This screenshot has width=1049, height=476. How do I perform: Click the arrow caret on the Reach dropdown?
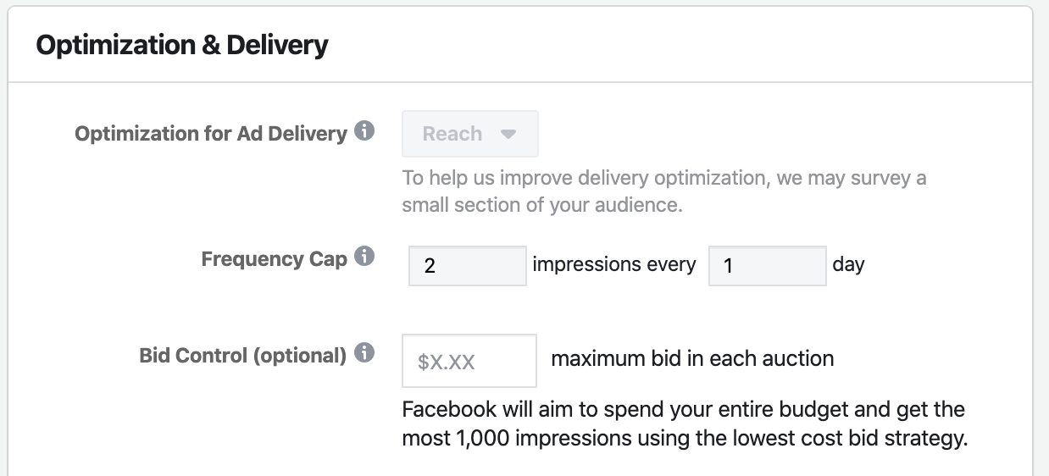coord(508,135)
